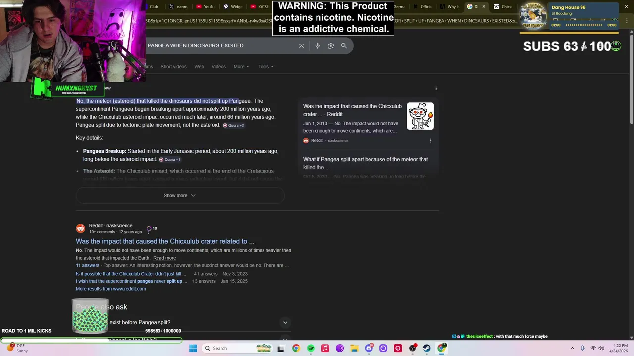Open Tor Browser purple taskbar icon
Image resolution: width=634 pixels, height=356 pixels.
(x=340, y=348)
